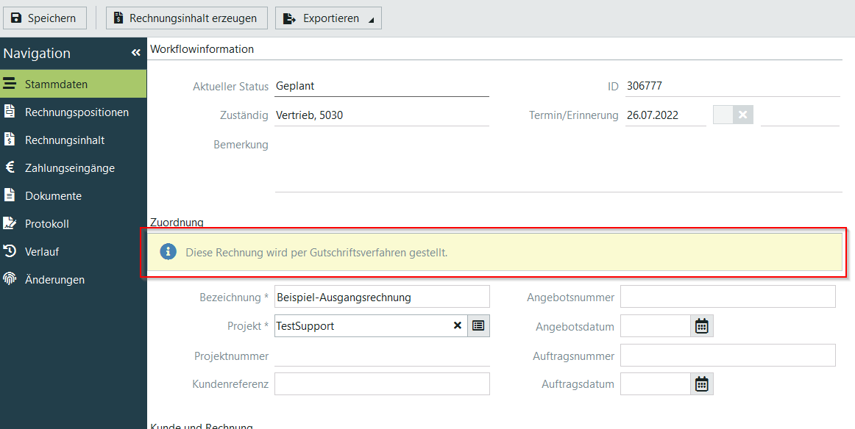Open the Exportieren dropdown menu

(328, 18)
